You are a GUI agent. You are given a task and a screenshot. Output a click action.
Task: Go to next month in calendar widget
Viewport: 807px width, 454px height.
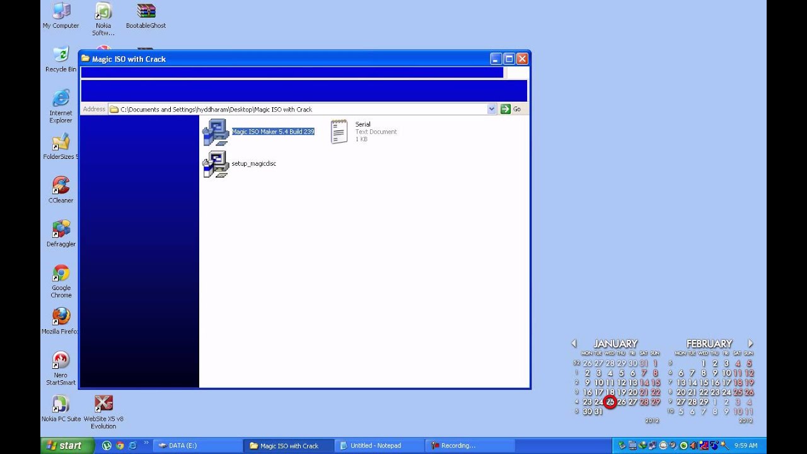(x=750, y=344)
